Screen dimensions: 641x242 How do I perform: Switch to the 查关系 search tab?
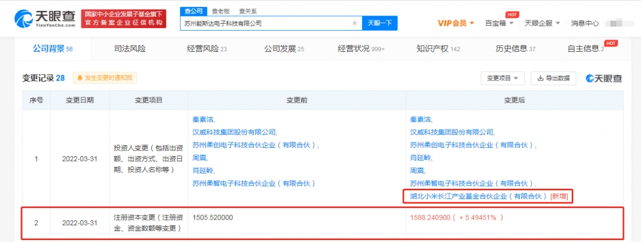pos(247,12)
